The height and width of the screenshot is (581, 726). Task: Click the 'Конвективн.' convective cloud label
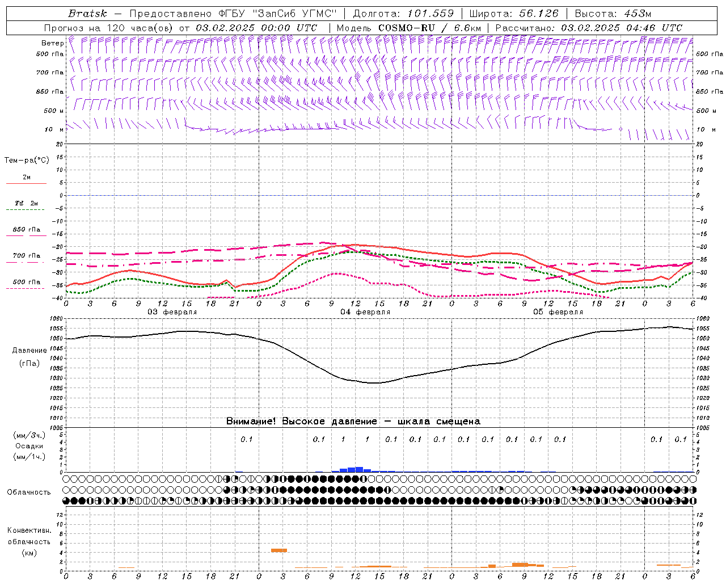29,531
